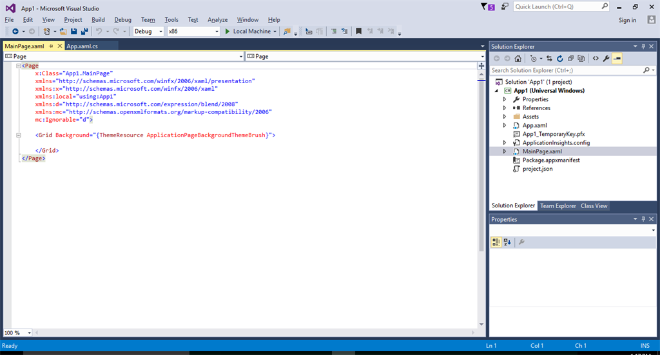Click the editor vertical scrollbar down arrow

[481, 324]
